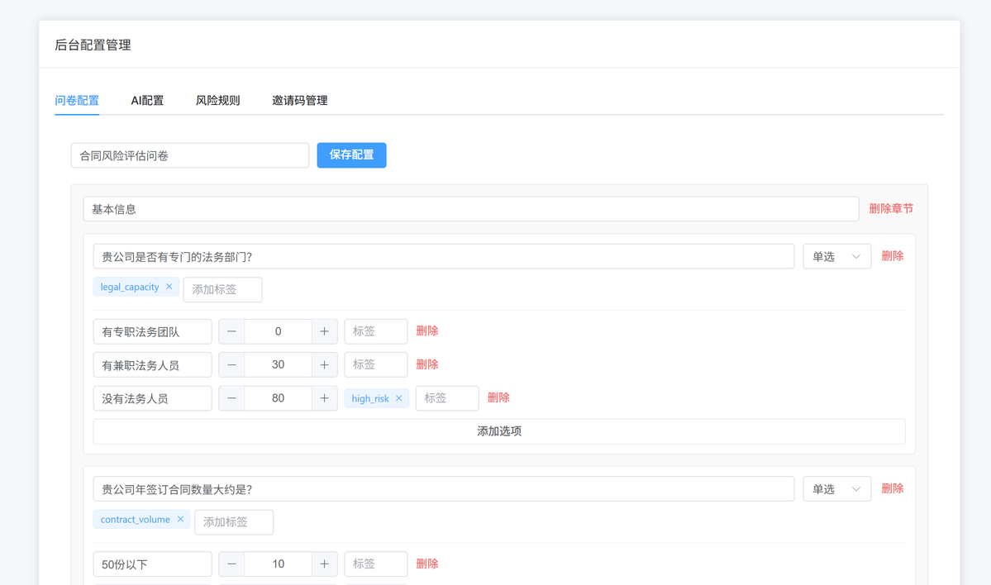Open the 风险规则 tab
Image resolution: width=991 pixels, height=585 pixels.
pos(218,101)
